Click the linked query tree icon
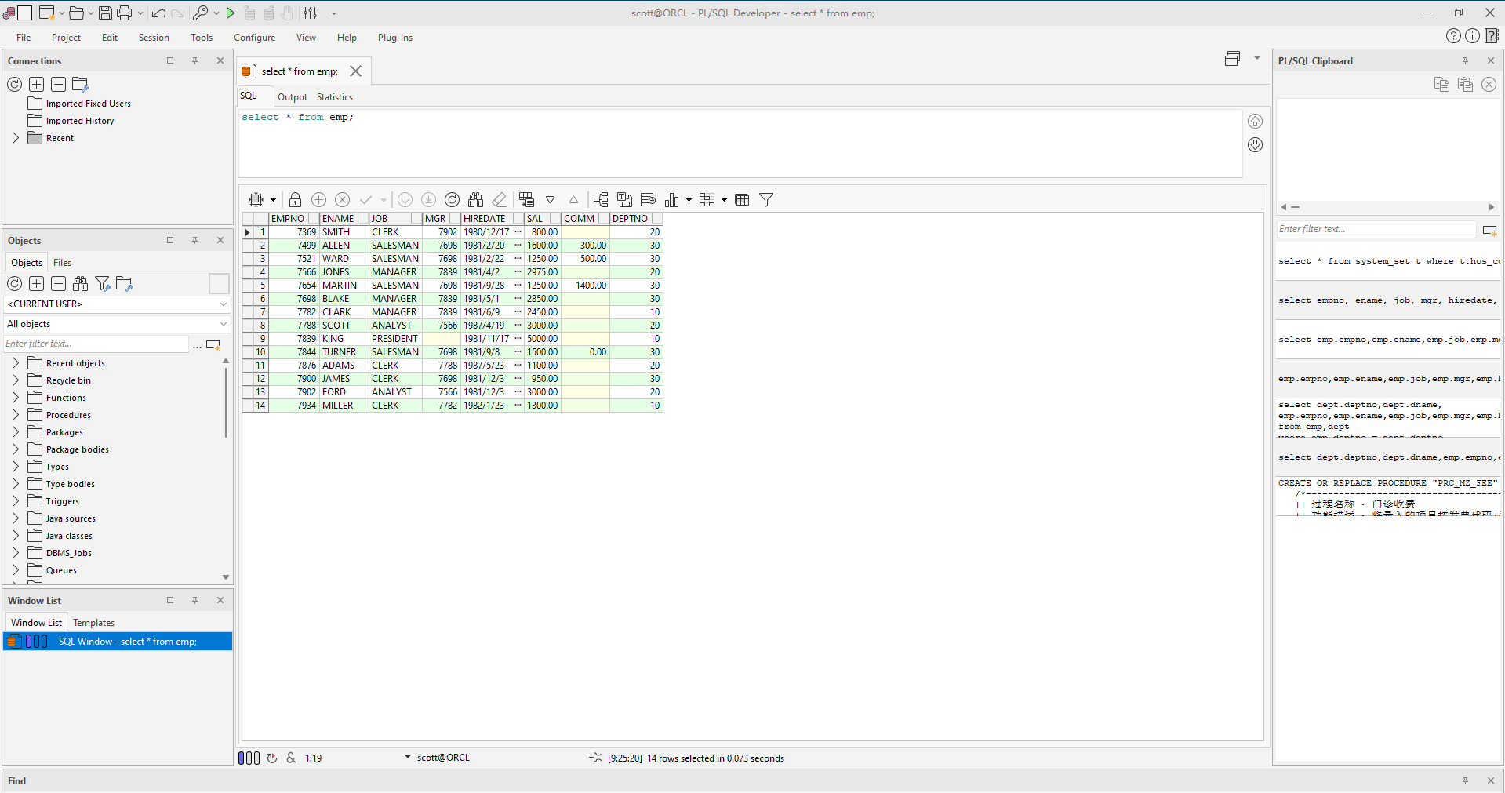This screenshot has height=793, width=1505. coord(601,200)
